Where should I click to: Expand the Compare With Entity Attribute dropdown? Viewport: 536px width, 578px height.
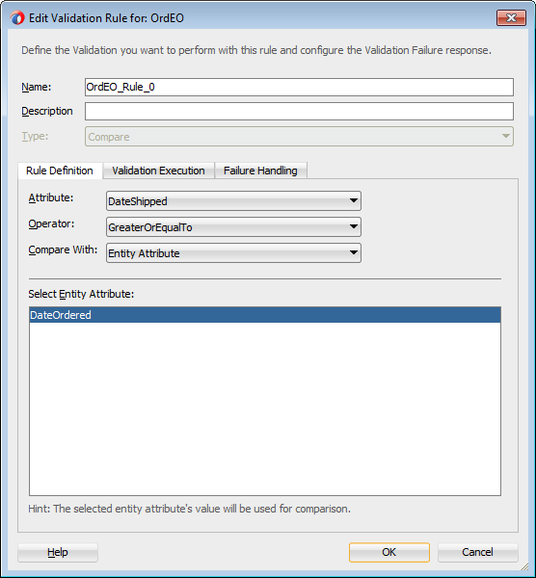233,252
